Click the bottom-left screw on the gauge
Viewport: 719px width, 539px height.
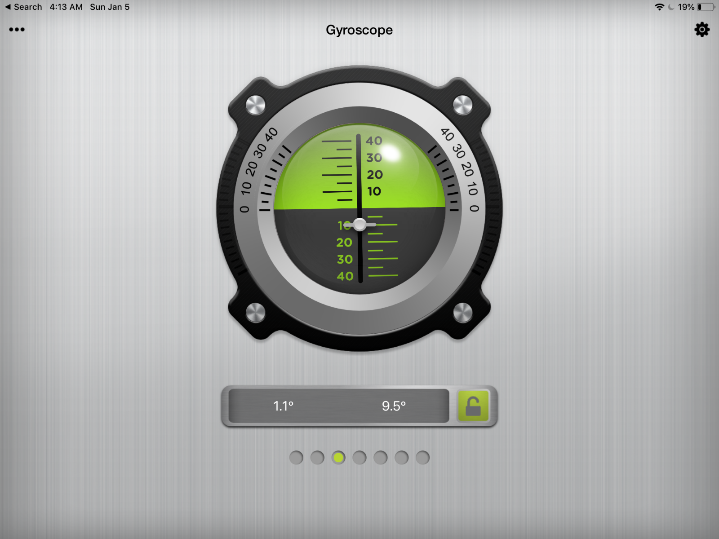tap(256, 313)
